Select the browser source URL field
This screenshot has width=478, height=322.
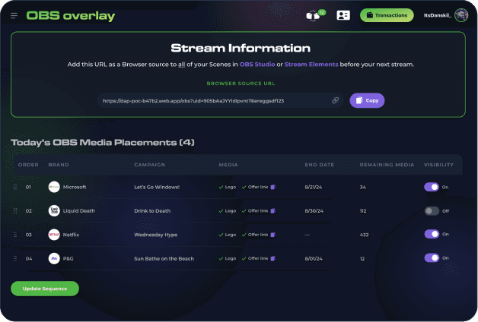point(221,101)
